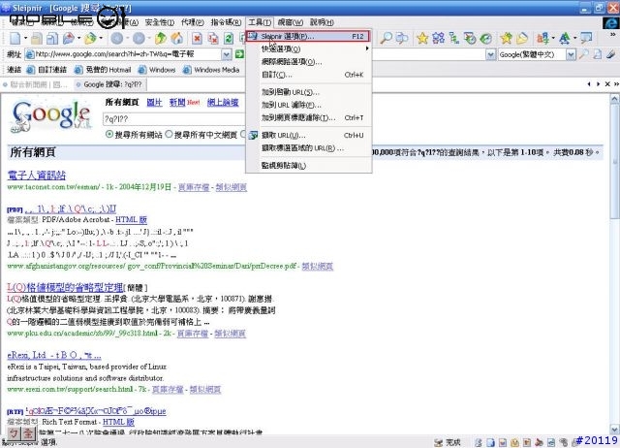Click the blank new page toolbar icon
The image size is (620, 448).
click(x=15, y=39)
